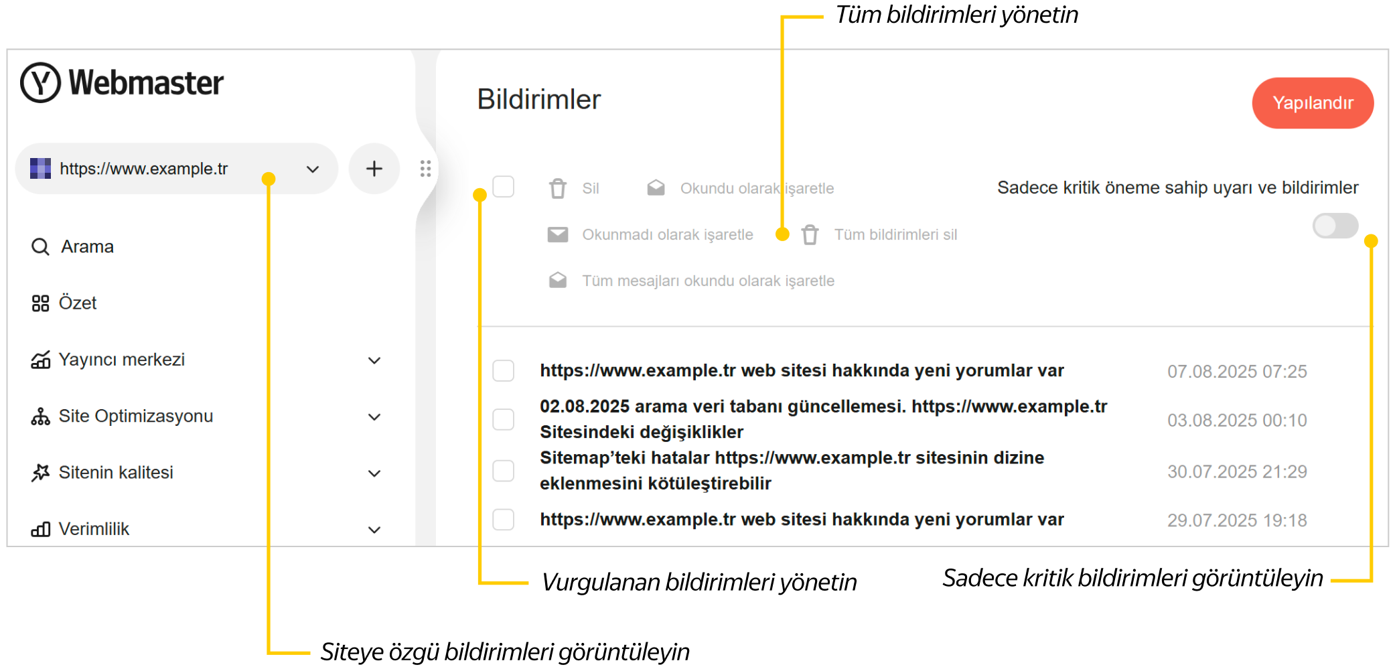
Task: Expand the Sitenin kalitesi section
Action: (374, 473)
